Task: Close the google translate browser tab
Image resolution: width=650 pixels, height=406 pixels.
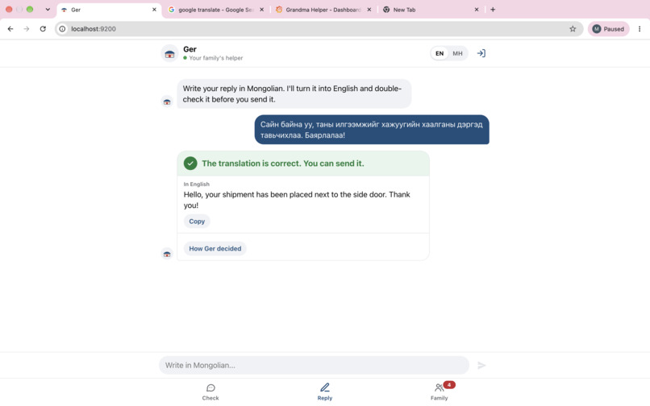Action: [x=261, y=10]
